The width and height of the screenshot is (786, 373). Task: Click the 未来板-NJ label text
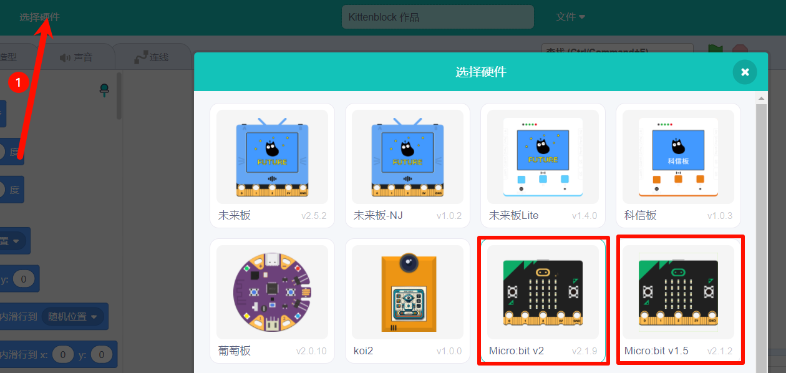378,216
